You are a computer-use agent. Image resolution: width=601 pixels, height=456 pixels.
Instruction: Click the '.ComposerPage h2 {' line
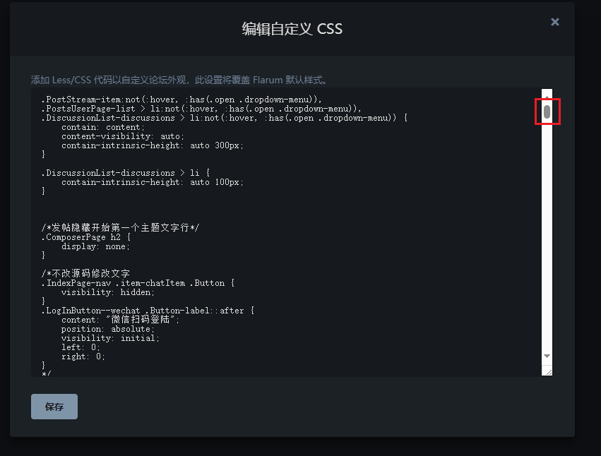[85, 237]
